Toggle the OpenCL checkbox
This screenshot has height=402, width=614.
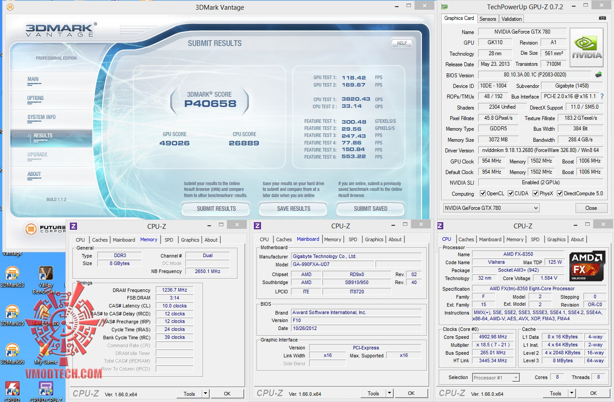[x=483, y=193]
